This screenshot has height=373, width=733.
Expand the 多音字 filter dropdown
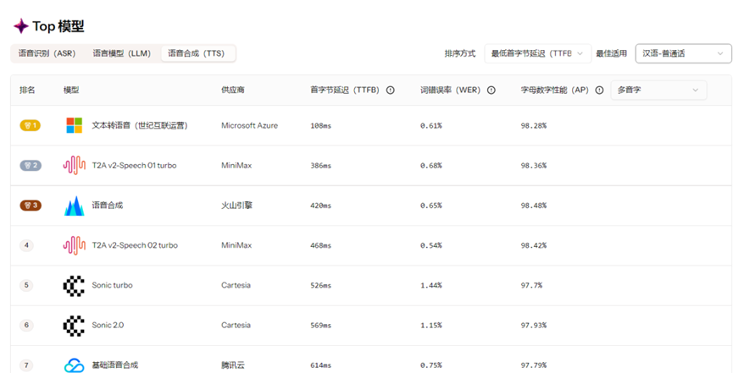click(x=658, y=90)
